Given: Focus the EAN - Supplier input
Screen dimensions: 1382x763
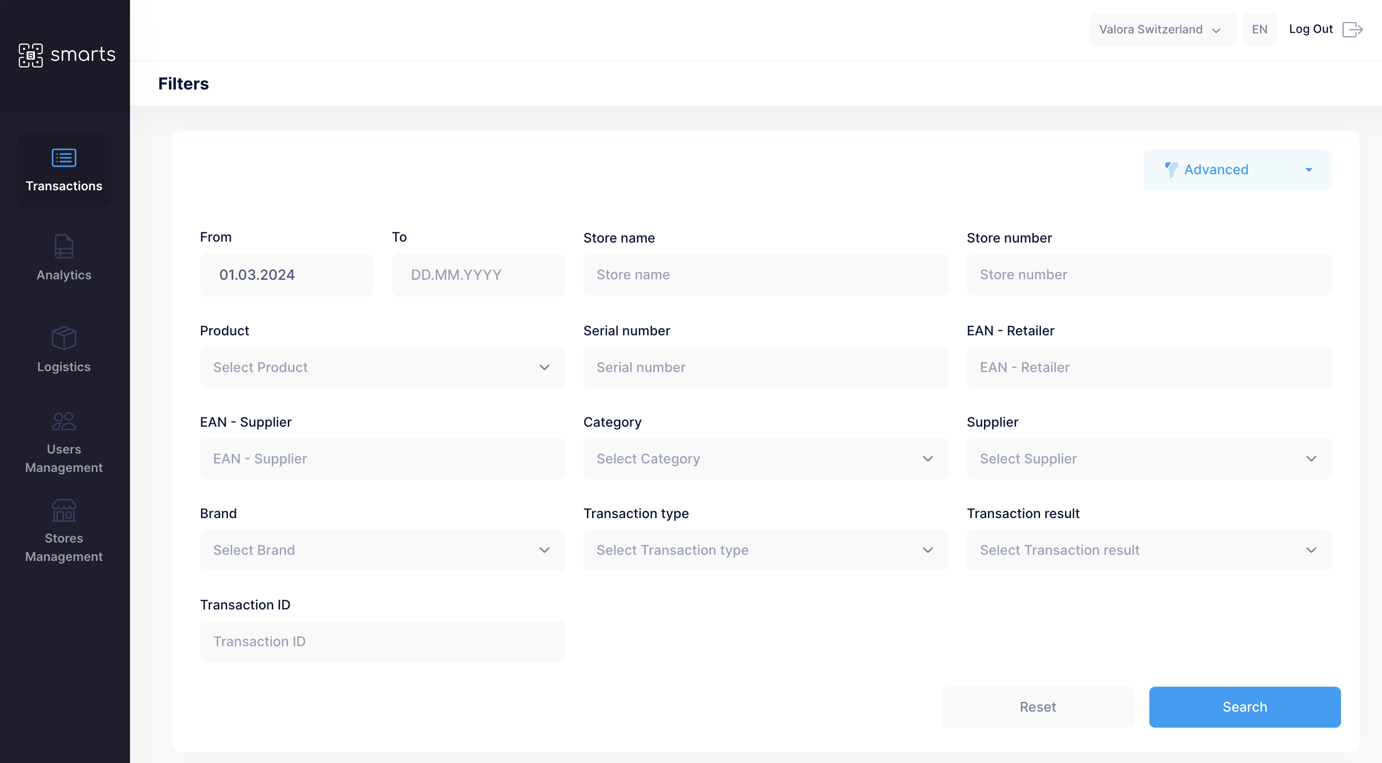Looking at the screenshot, I should click(382, 459).
